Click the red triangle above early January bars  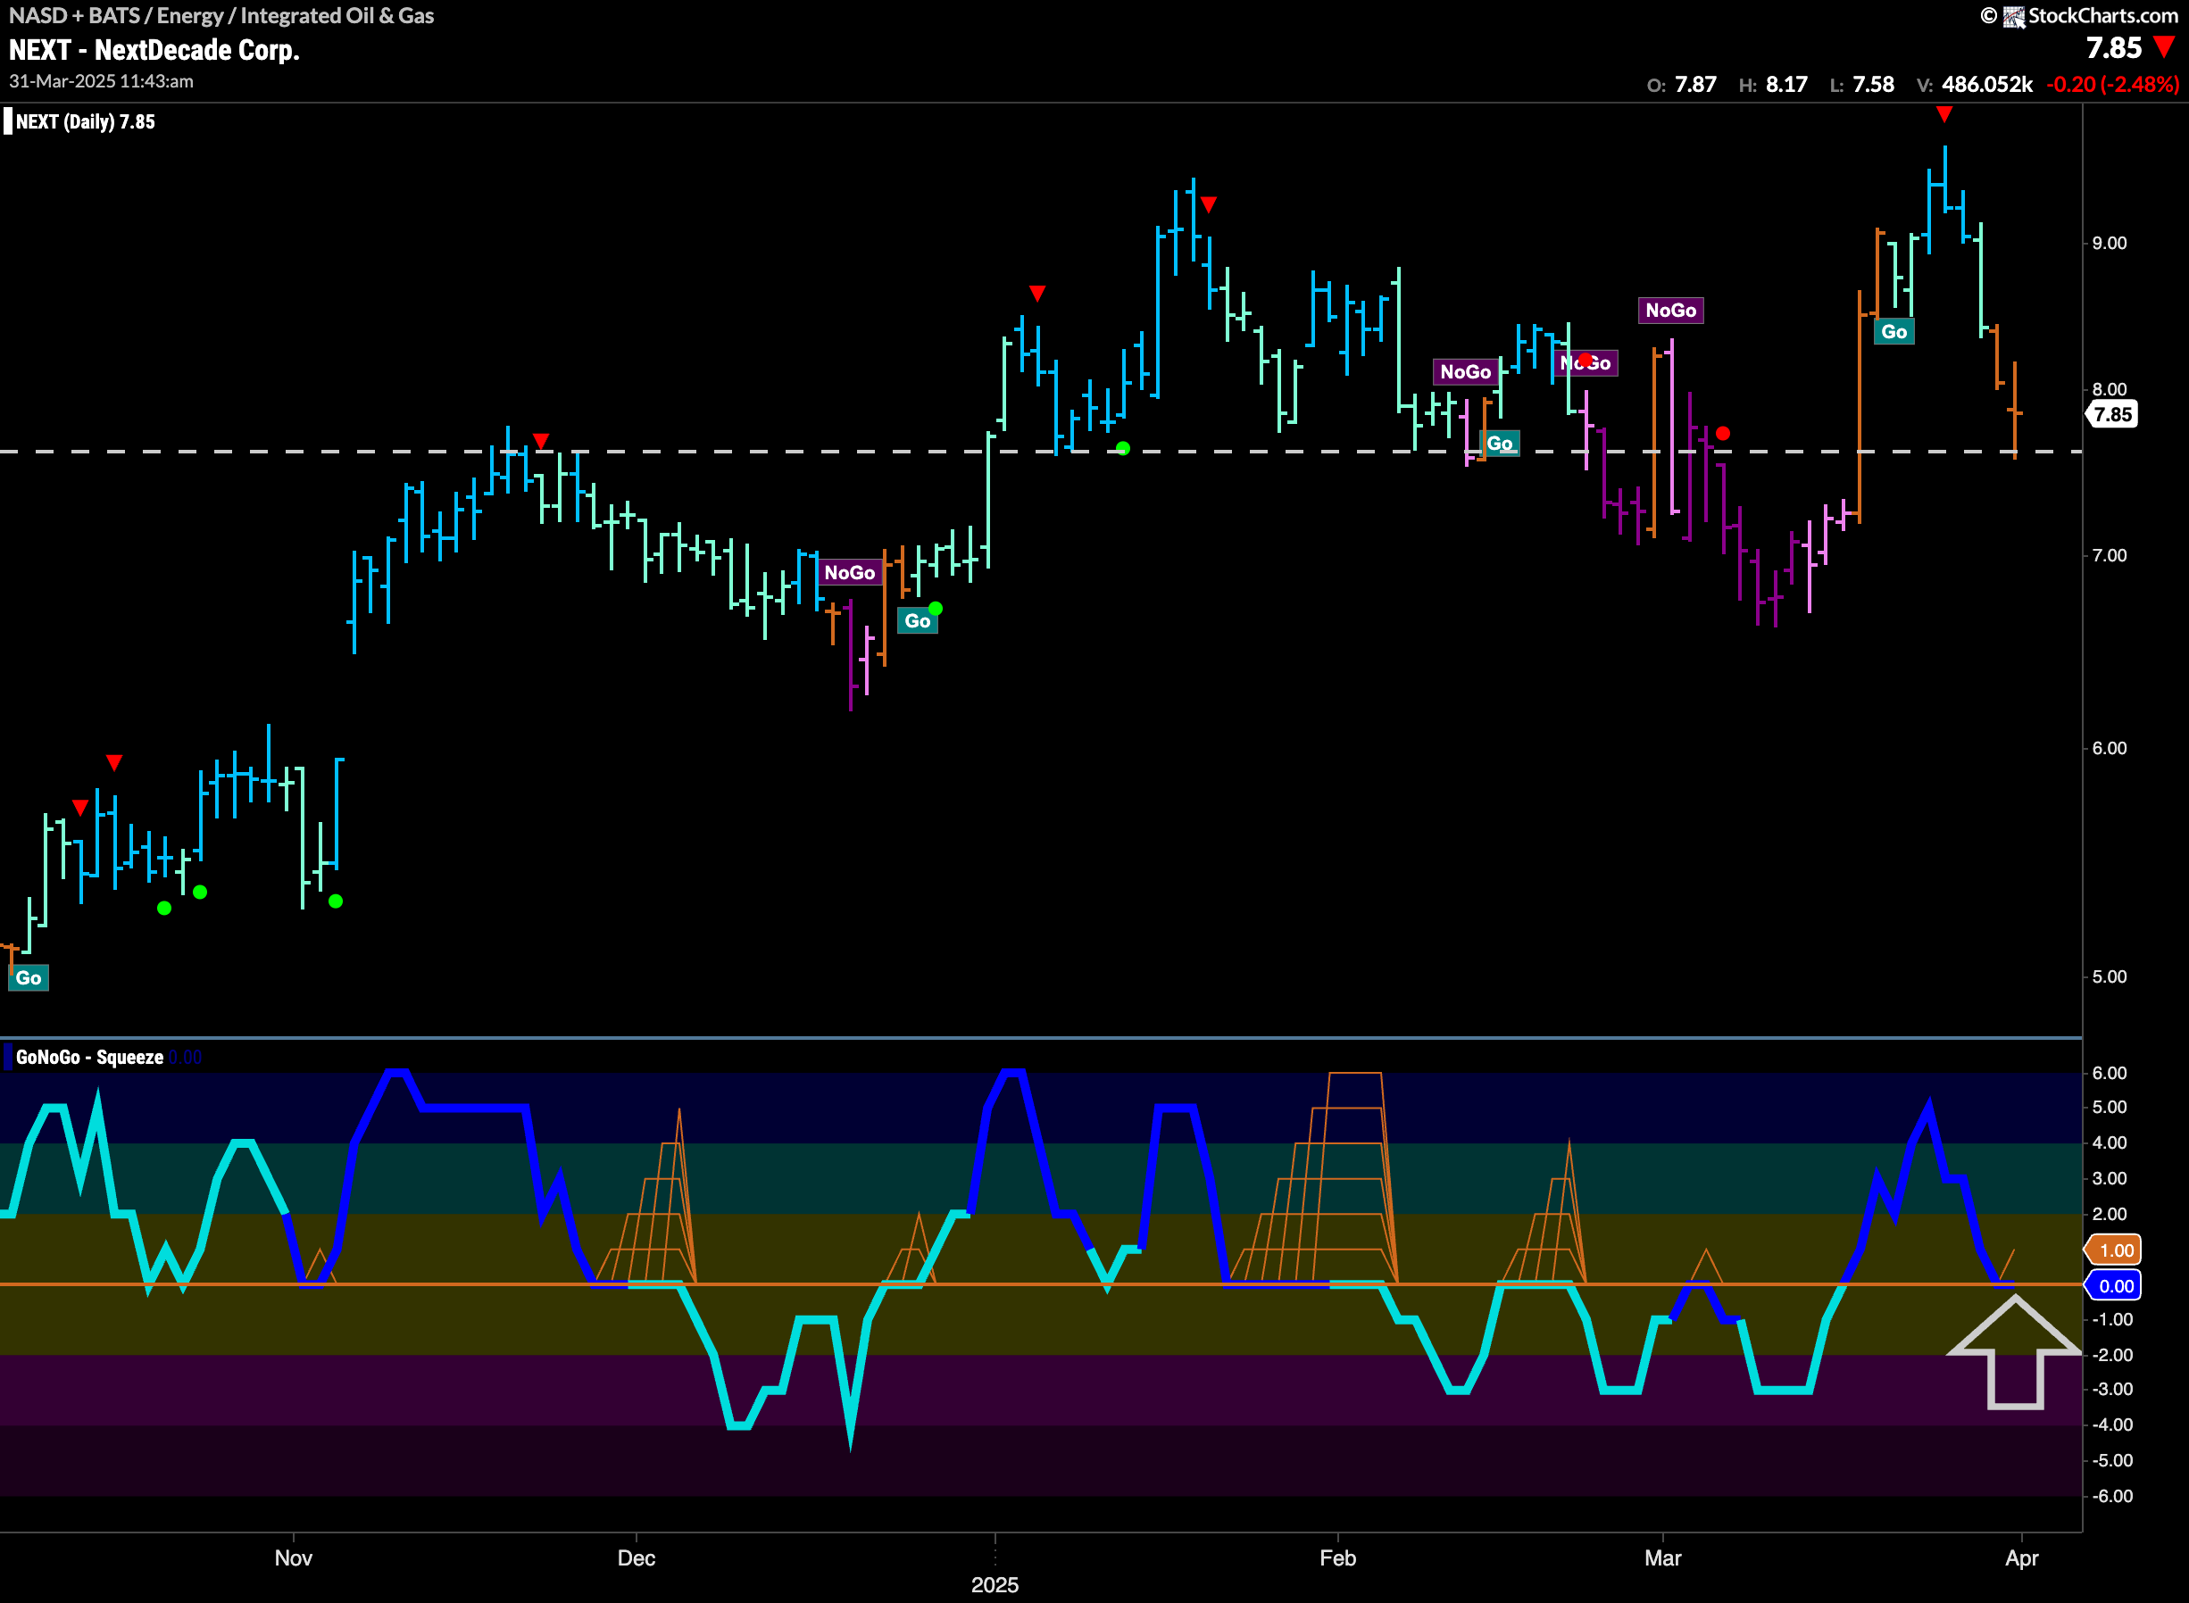click(x=1037, y=293)
